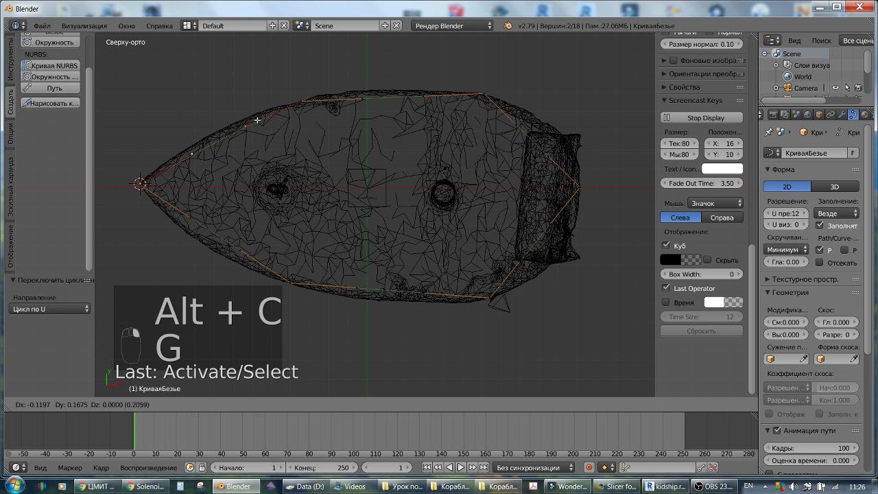Screen dimensions: 878x494
Task: Uncheck the Last Operator checkbox
Action: 666,288
